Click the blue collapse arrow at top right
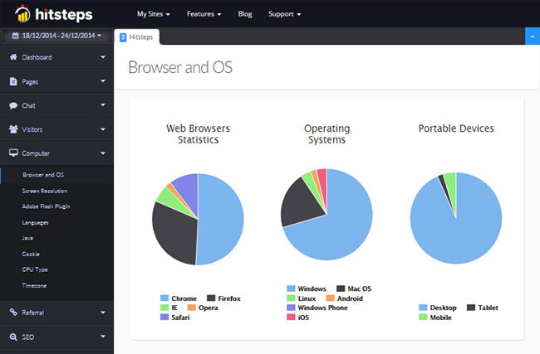Viewport: 540px width, 354px height. click(532, 36)
